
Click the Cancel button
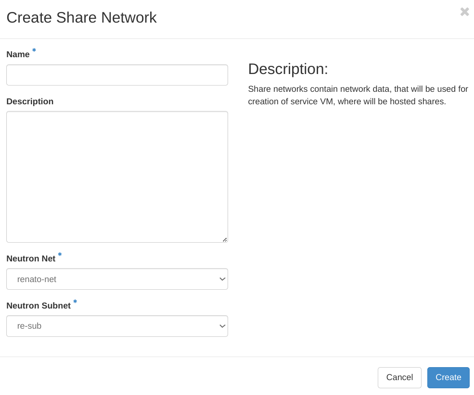coord(399,378)
